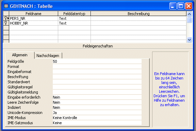This screenshot has width=196, height=131.
Task: Maximize the GEHTNACH table window
Action: (181, 6)
